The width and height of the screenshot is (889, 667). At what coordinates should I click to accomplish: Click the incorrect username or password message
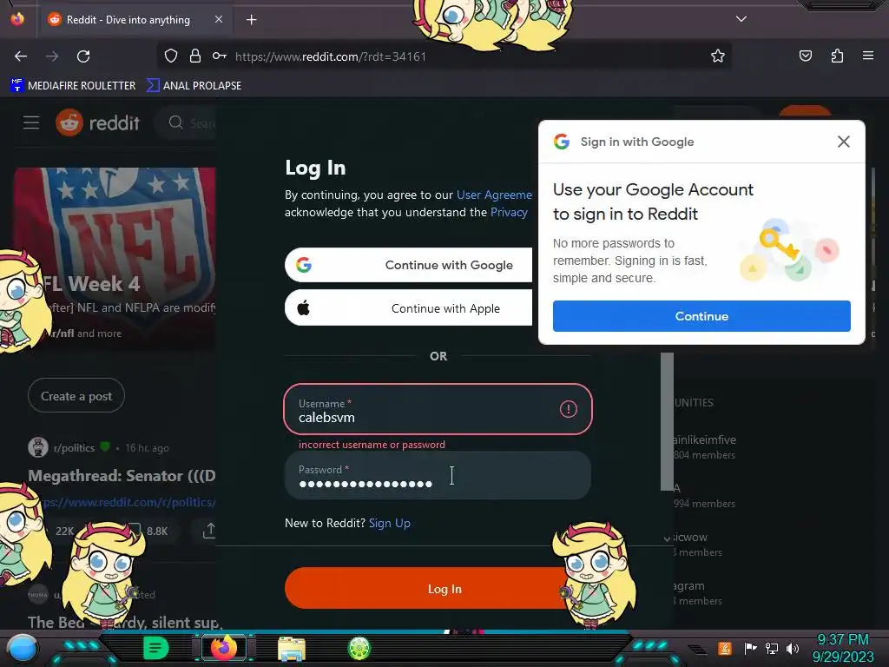(372, 445)
